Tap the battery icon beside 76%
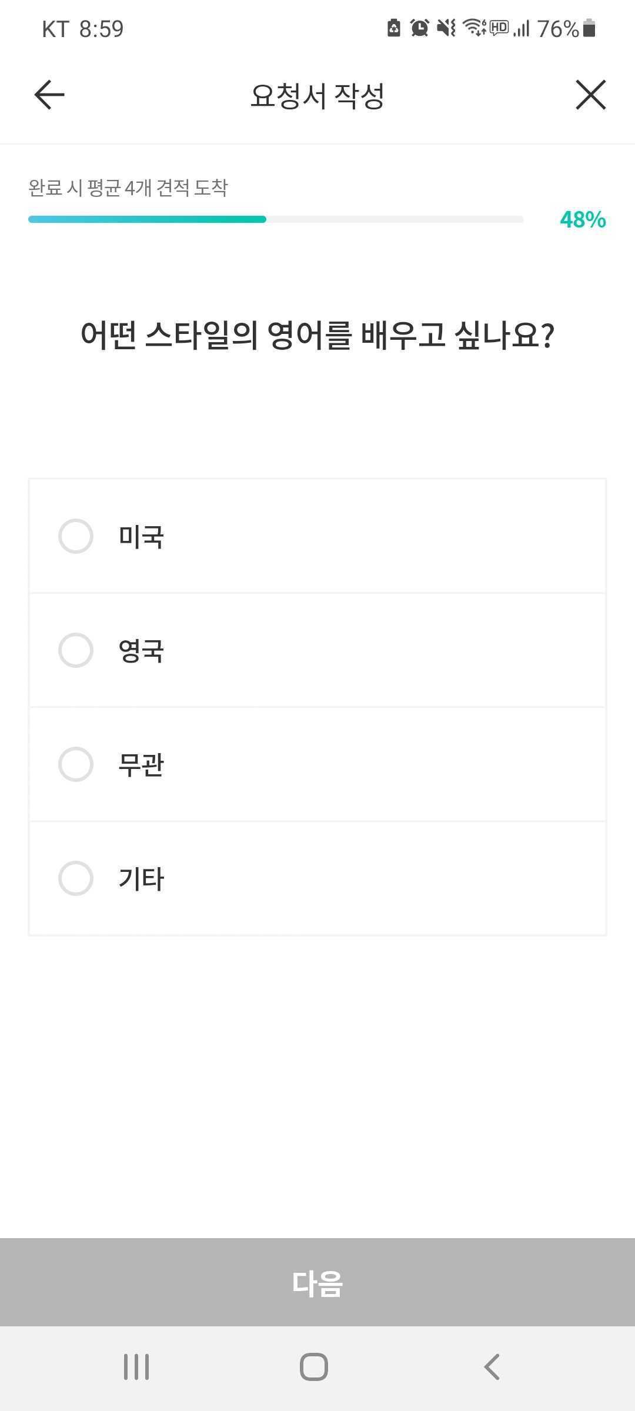This screenshot has height=1411, width=635. (x=589, y=28)
